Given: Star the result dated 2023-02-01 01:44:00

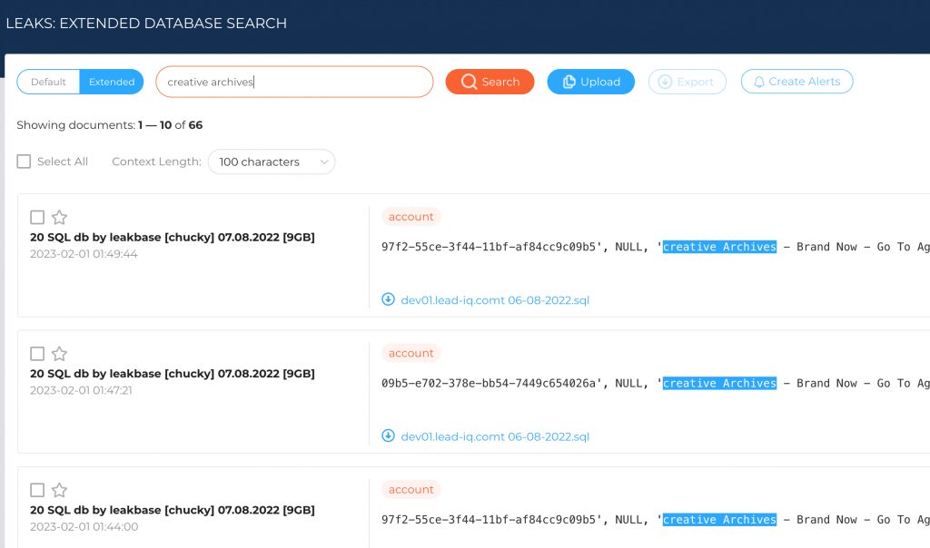Looking at the screenshot, I should click(x=59, y=490).
